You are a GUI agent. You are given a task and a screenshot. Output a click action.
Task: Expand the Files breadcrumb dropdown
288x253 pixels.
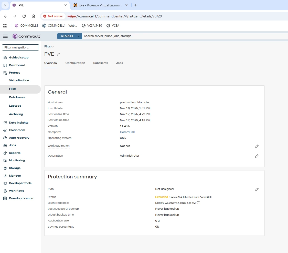pos(49,46)
